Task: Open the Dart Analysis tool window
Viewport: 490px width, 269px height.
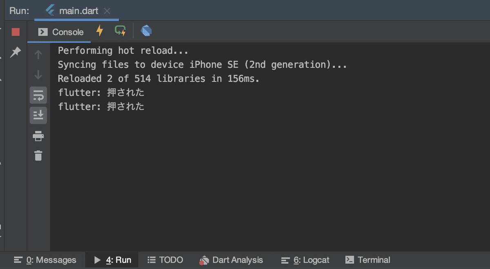Action: (231, 260)
